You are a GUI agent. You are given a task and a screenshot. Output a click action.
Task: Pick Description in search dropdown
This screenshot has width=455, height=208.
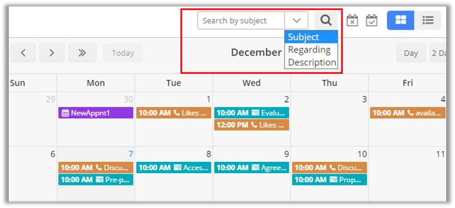[x=312, y=62]
